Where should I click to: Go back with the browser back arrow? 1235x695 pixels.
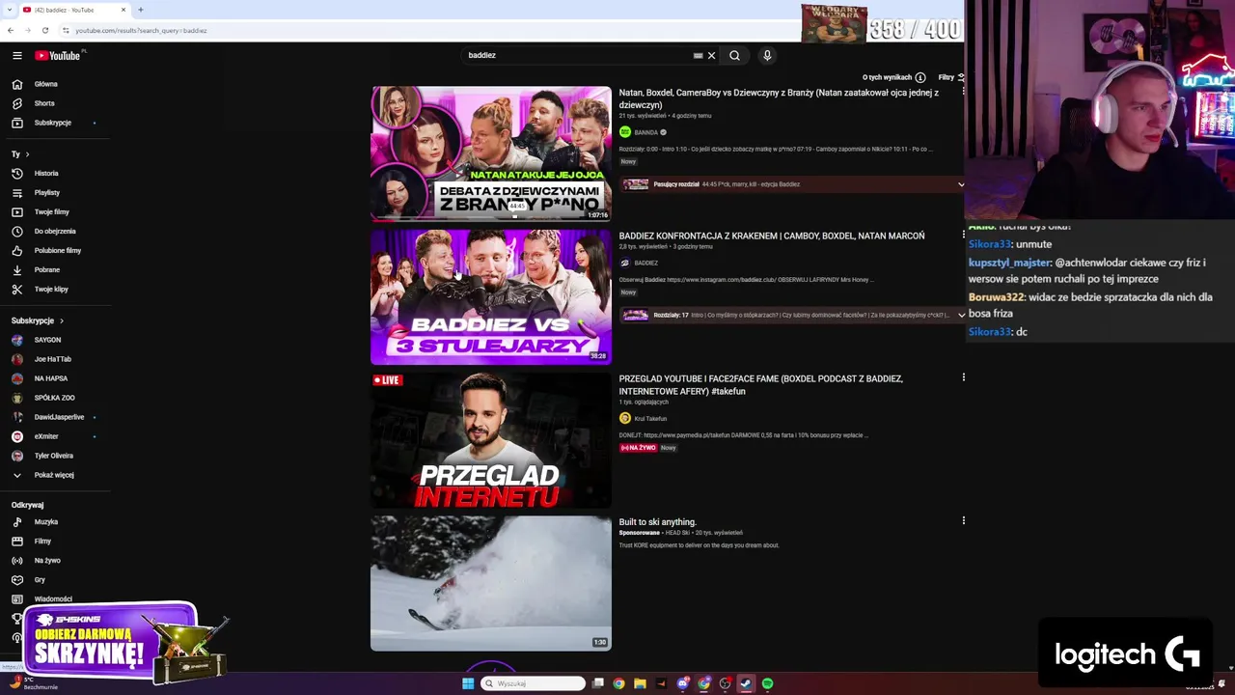click(11, 30)
